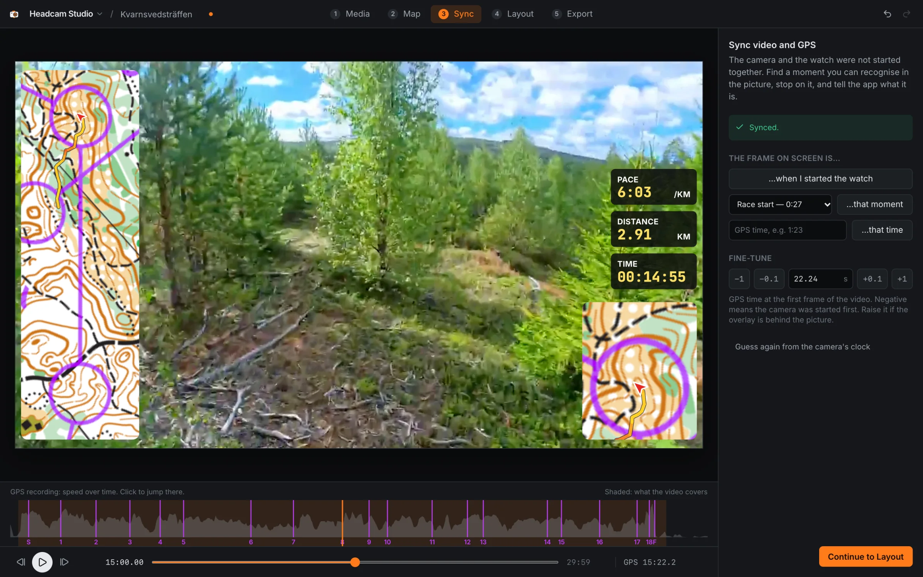
Task: Increase offset by 1 second
Action: point(902,279)
